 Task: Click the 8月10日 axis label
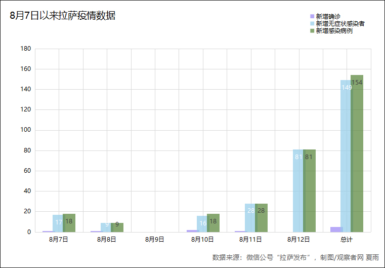pyautogui.click(x=202, y=240)
